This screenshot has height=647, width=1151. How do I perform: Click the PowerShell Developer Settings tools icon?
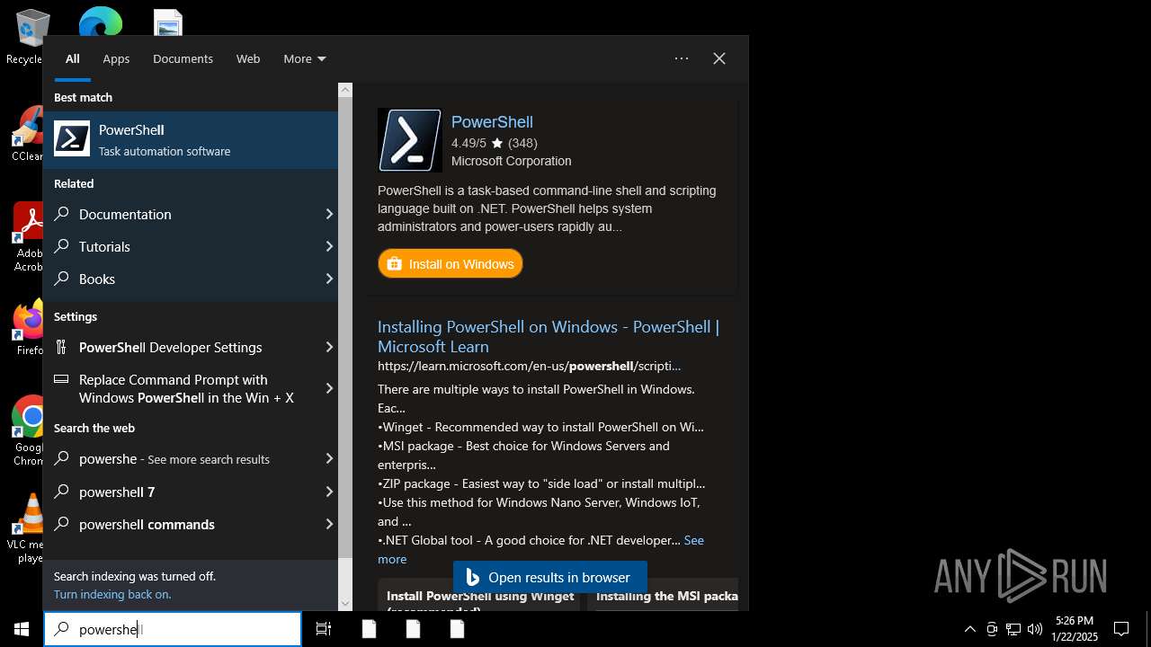[x=62, y=347]
